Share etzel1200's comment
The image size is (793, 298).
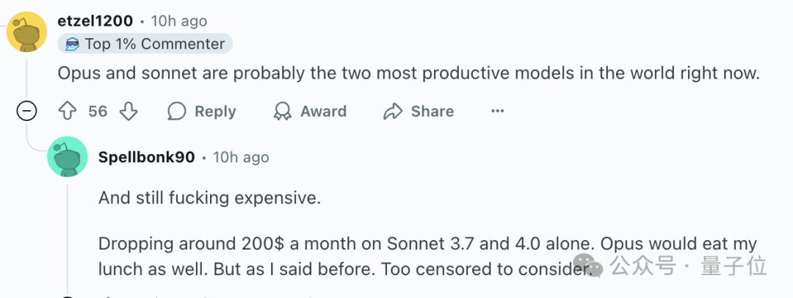419,111
